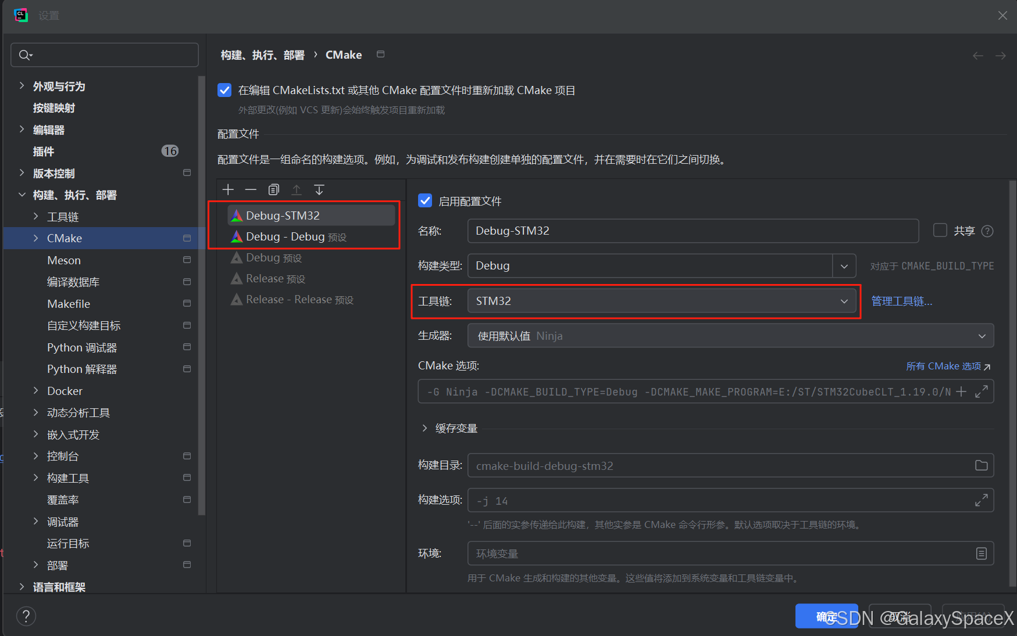Click project-level marker icon on 运行目标 row
This screenshot has width=1017, height=636.
[187, 543]
